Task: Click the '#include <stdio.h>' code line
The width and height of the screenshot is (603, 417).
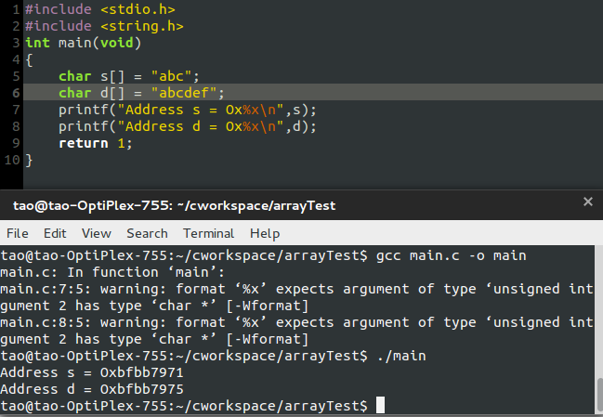Action: [100, 9]
